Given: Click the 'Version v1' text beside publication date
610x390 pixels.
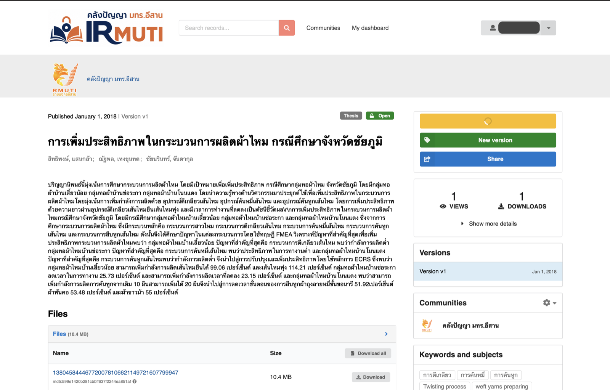Looking at the screenshot, I should [x=135, y=116].
